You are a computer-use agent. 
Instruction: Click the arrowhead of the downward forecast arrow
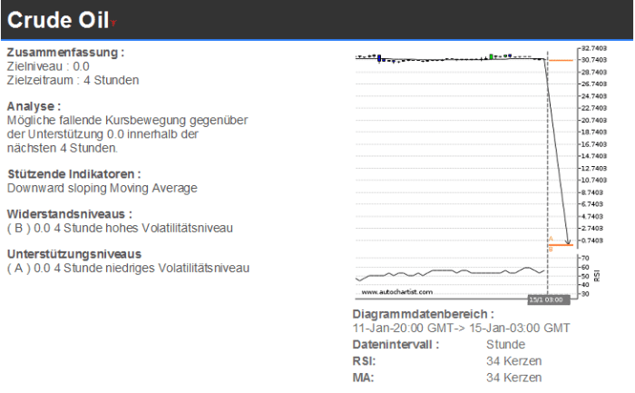pyautogui.click(x=568, y=242)
